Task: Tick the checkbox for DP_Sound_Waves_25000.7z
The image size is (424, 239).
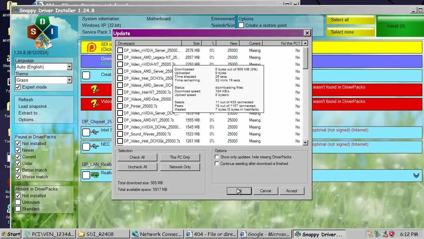Action: click(x=120, y=134)
